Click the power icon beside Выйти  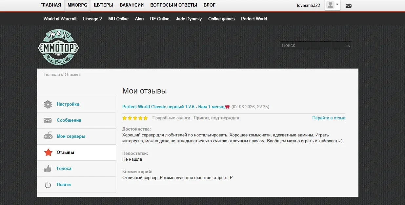48,185
